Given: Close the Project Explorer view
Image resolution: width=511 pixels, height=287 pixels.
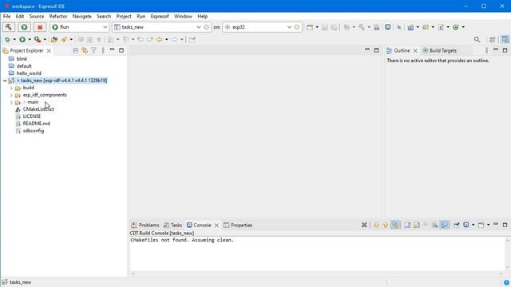Looking at the screenshot, I should click(49, 51).
